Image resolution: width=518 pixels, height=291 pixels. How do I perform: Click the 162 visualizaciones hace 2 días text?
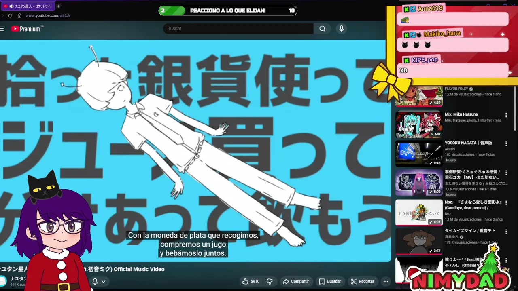[469, 155]
